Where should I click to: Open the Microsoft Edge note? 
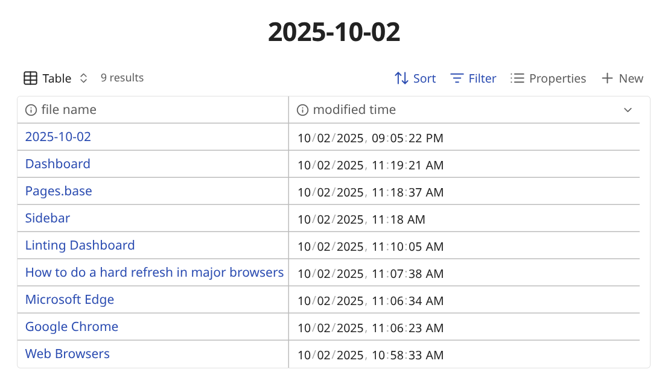click(x=69, y=300)
